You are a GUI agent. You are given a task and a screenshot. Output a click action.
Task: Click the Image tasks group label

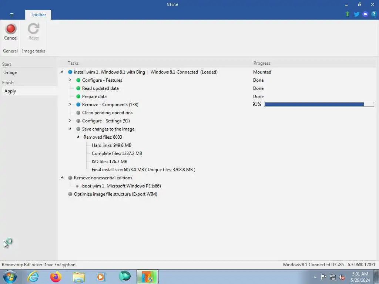click(x=34, y=51)
